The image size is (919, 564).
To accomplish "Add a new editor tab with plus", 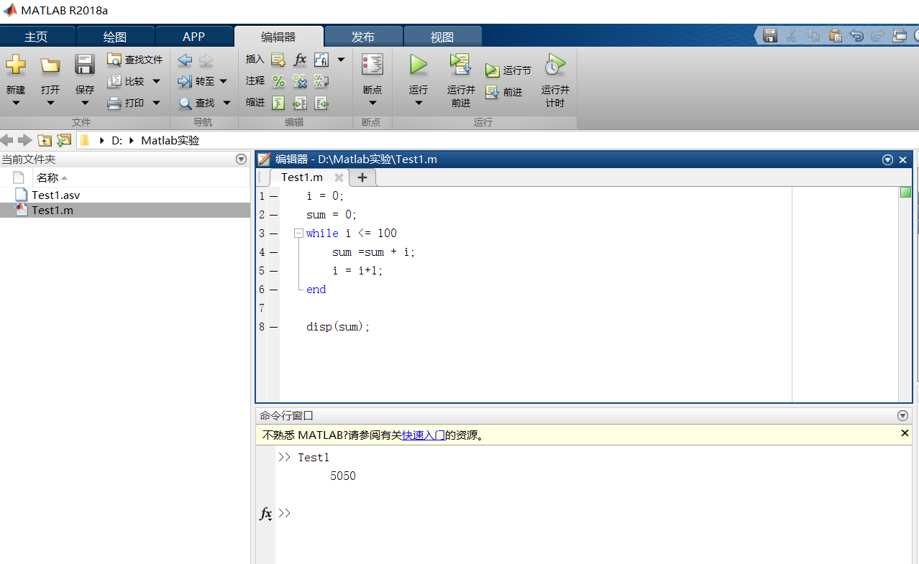I will click(x=362, y=177).
